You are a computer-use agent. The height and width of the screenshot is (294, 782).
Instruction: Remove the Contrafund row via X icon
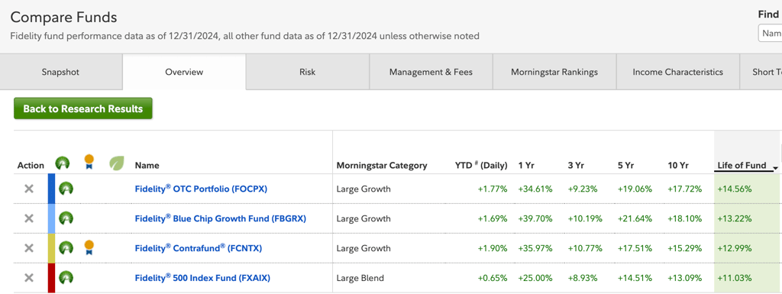pyautogui.click(x=29, y=247)
